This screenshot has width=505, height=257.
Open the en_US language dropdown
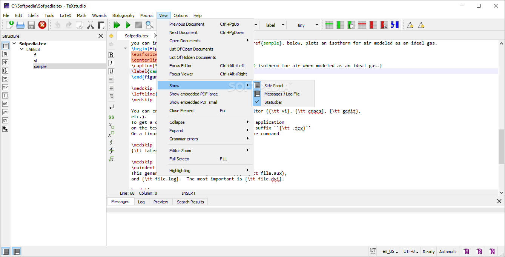click(x=390, y=252)
